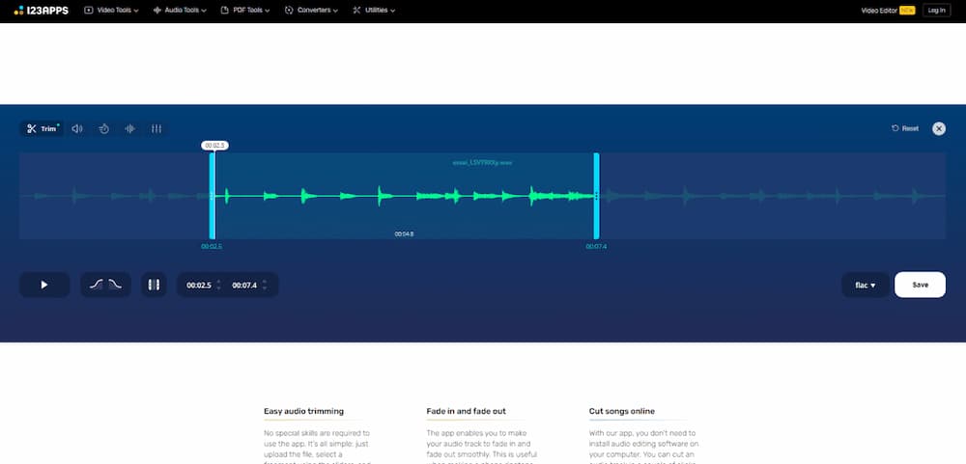The width and height of the screenshot is (966, 464).
Task: Click the 123APPS logo
Action: 42,10
